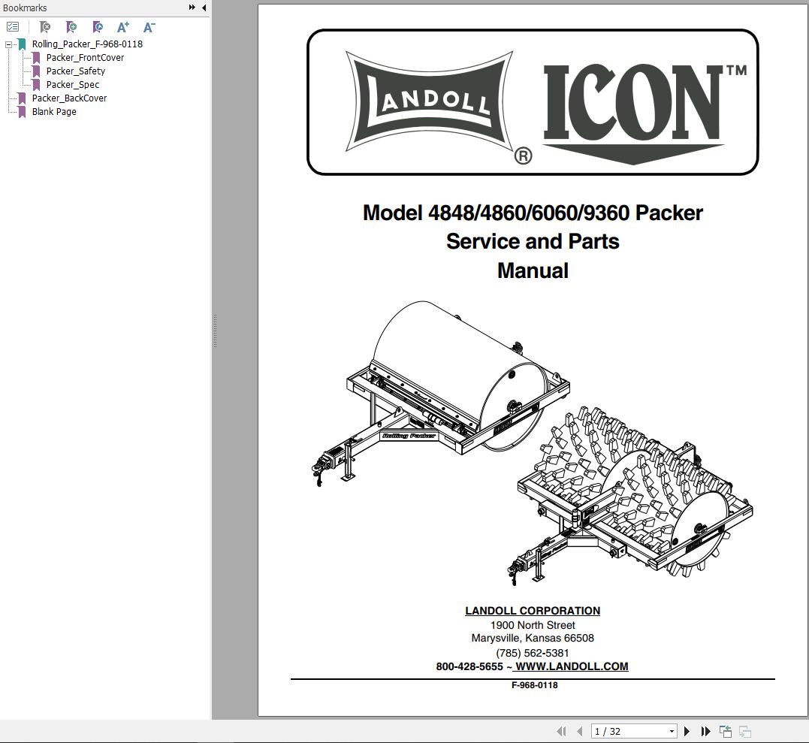Screen dimensions: 809x743
Task: Select the Blank Page bookmark
Action: tap(54, 111)
